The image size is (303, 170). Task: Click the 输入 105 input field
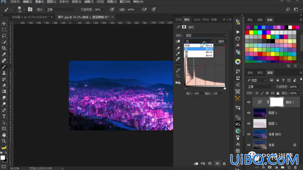(199, 93)
